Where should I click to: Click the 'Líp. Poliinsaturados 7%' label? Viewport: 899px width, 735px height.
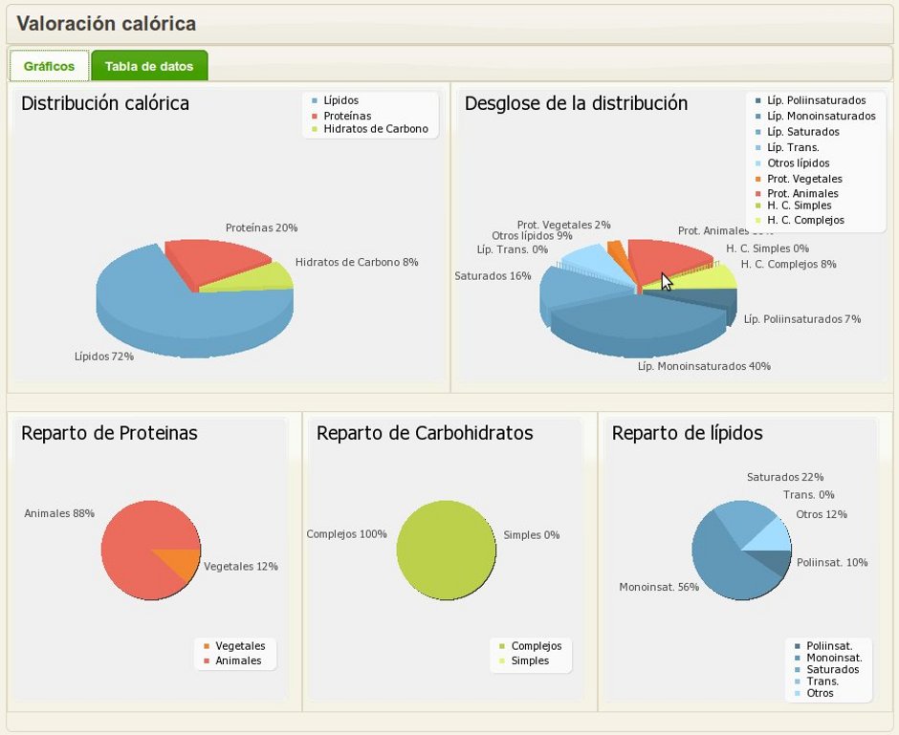click(802, 319)
